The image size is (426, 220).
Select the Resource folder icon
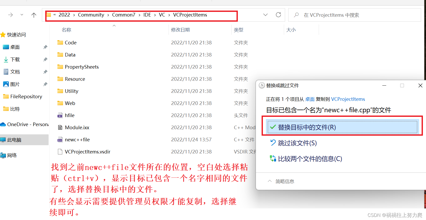coord(60,79)
